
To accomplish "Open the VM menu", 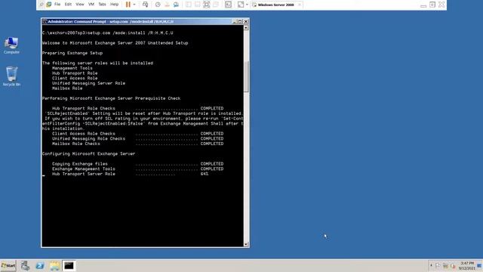I will pyautogui.click(x=91, y=5).
